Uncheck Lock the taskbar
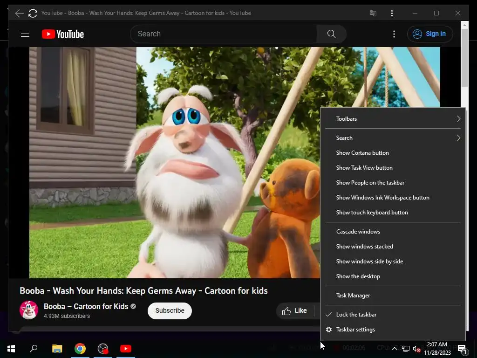Image resolution: width=477 pixels, height=358 pixels. click(x=393, y=315)
